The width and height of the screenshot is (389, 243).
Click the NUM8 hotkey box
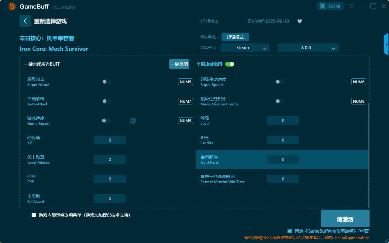(x=359, y=101)
